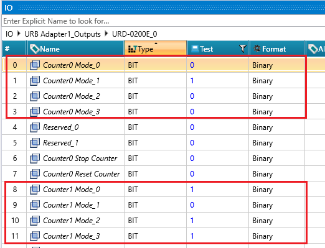This screenshot has width=325, height=248.
Task: Select the Counter1 Mode_3 name
Action: pyautogui.click(x=72, y=236)
